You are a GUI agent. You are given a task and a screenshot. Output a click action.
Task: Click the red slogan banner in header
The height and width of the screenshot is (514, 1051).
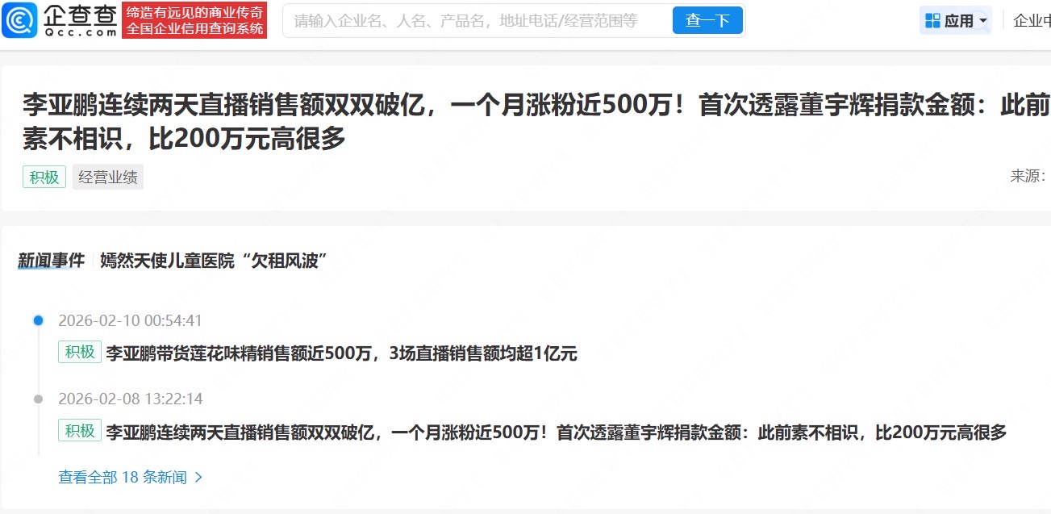click(x=194, y=20)
